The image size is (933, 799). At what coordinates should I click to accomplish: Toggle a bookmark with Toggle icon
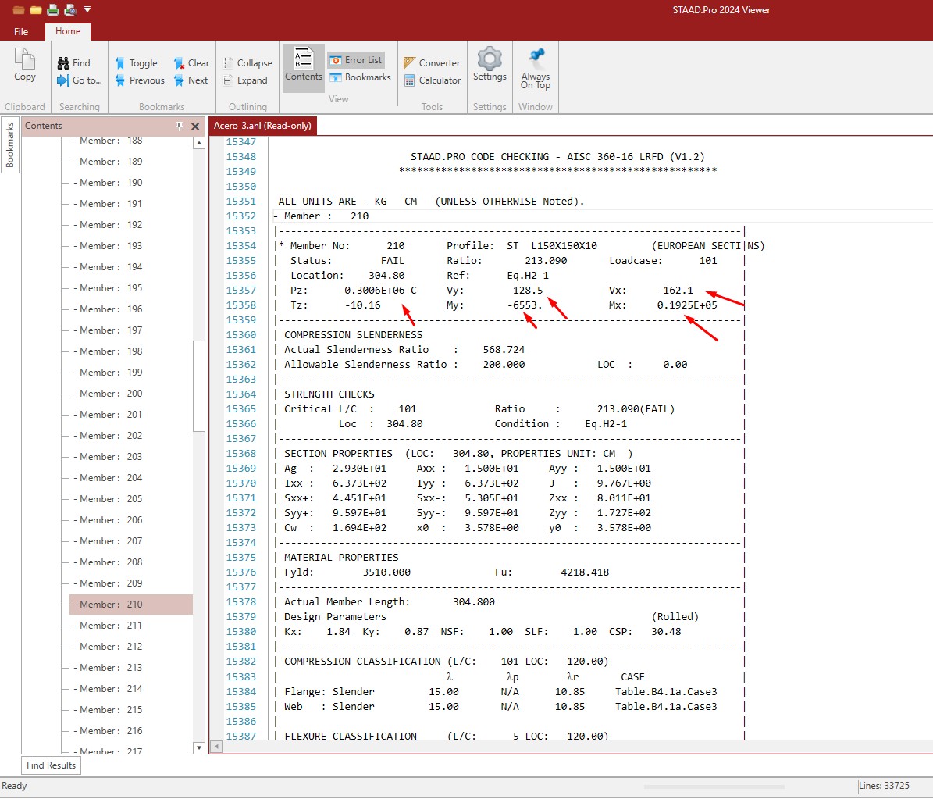point(137,63)
